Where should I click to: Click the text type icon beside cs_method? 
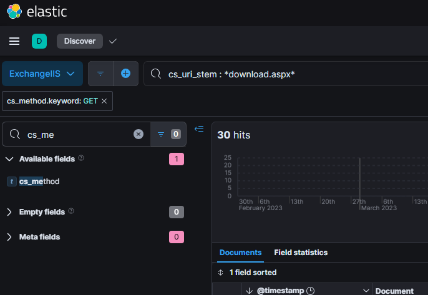[x=12, y=181]
